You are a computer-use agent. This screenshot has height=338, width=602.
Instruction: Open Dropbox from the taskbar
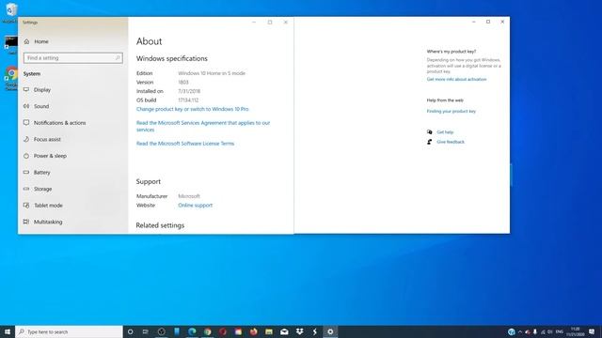click(299, 331)
